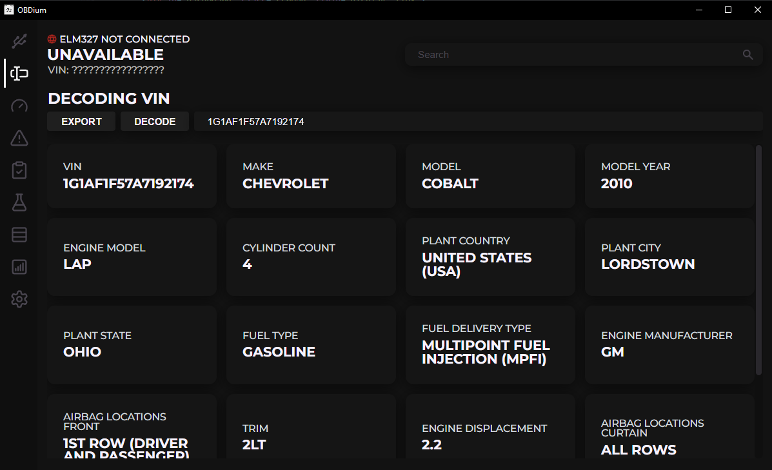Image resolution: width=772 pixels, height=470 pixels.
Task: Select the AIRBAG LOCATIONS CURTAIN card
Action: pos(669,427)
